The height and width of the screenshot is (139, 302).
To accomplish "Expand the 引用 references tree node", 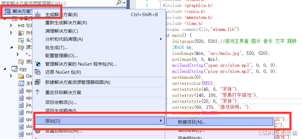I will [11, 25].
